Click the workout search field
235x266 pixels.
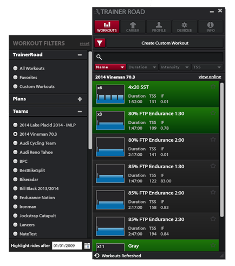tap(159, 57)
